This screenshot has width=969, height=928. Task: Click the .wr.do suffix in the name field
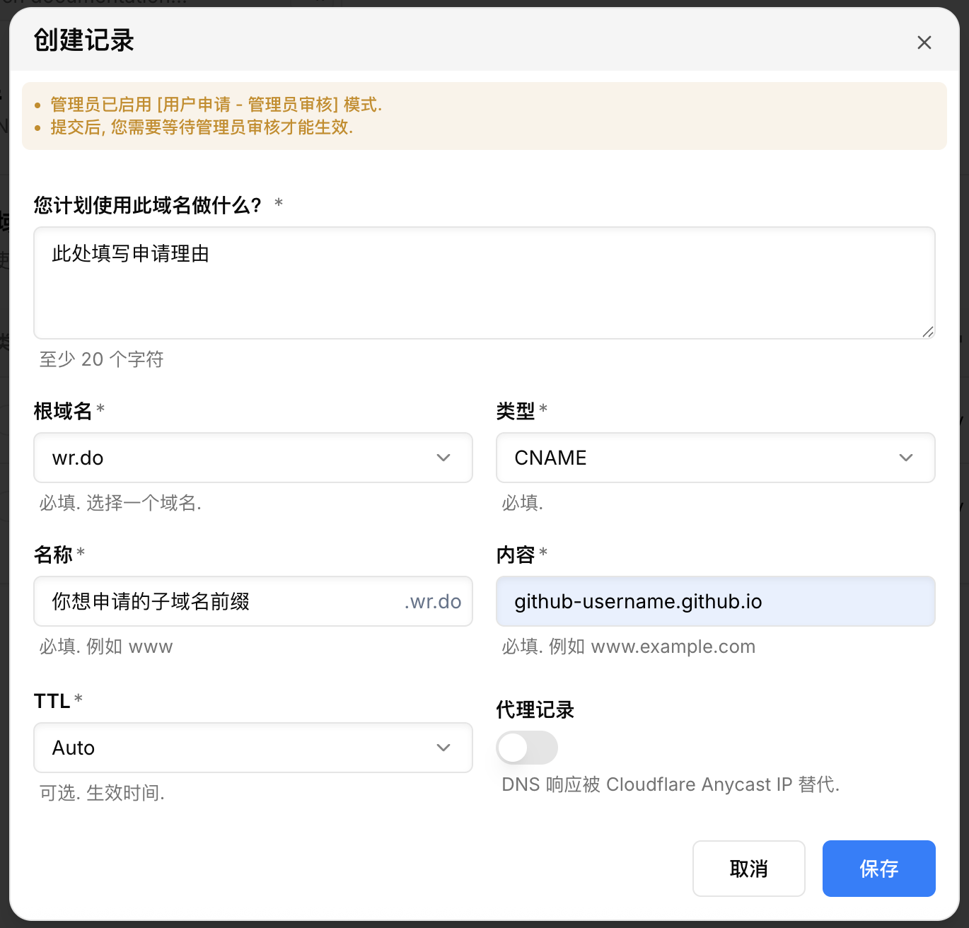click(x=433, y=601)
